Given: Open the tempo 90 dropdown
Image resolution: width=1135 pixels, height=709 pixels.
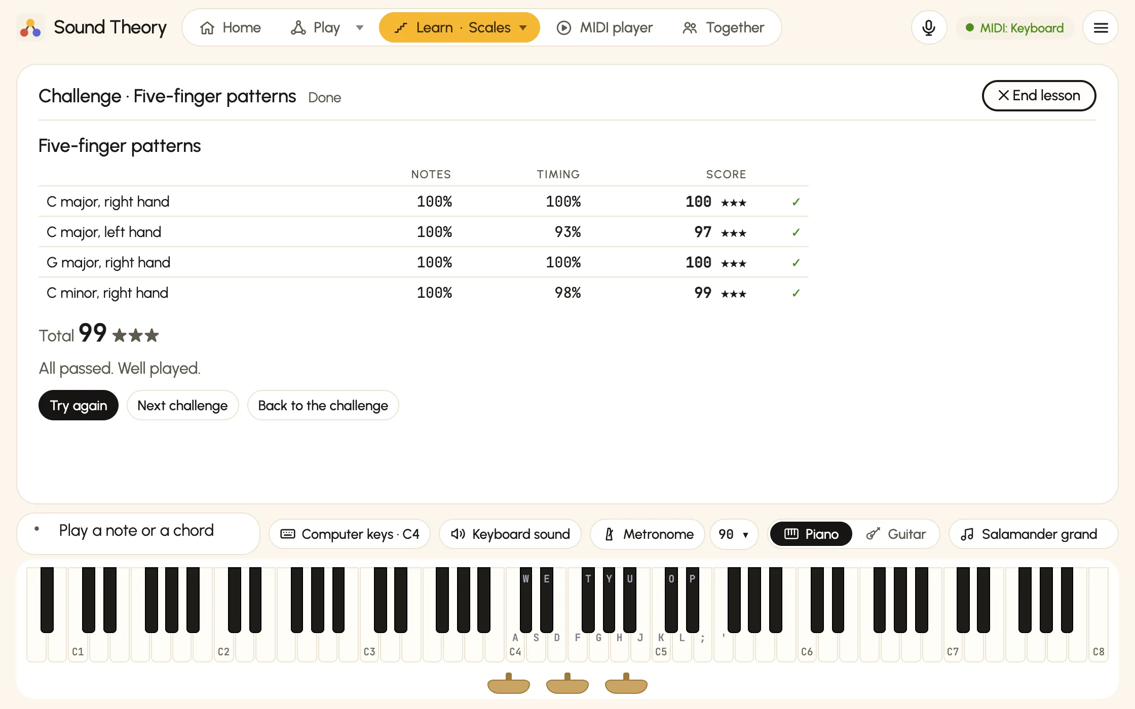Looking at the screenshot, I should click(x=734, y=534).
